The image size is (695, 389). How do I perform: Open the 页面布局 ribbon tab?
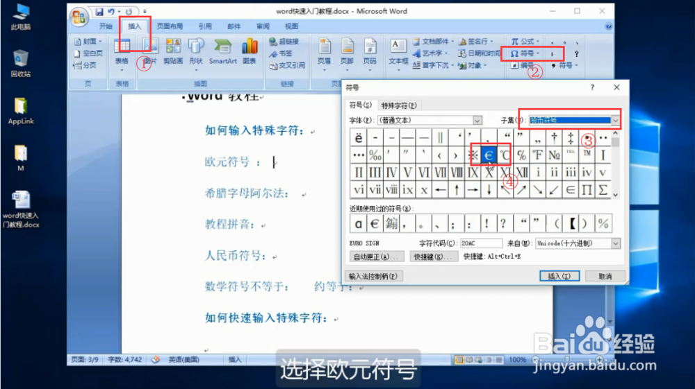pyautogui.click(x=170, y=26)
